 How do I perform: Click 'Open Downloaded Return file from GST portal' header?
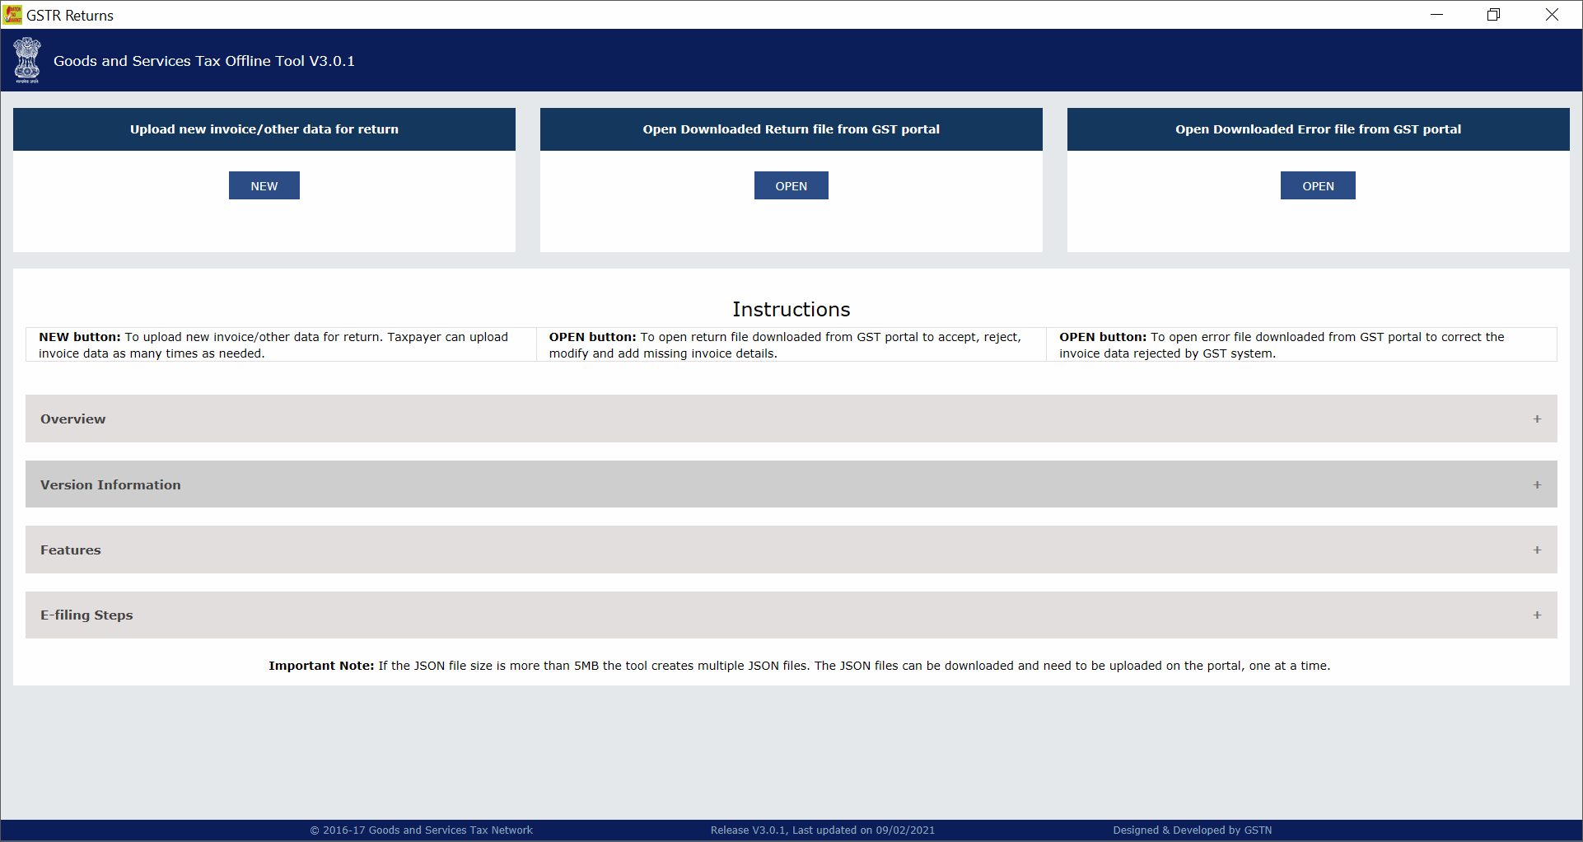coord(791,129)
